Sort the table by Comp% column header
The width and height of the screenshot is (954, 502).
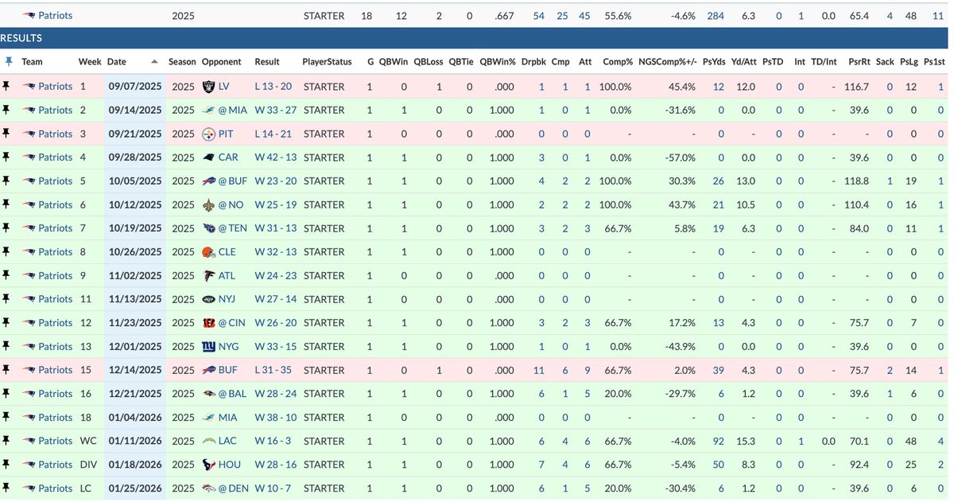tap(617, 62)
